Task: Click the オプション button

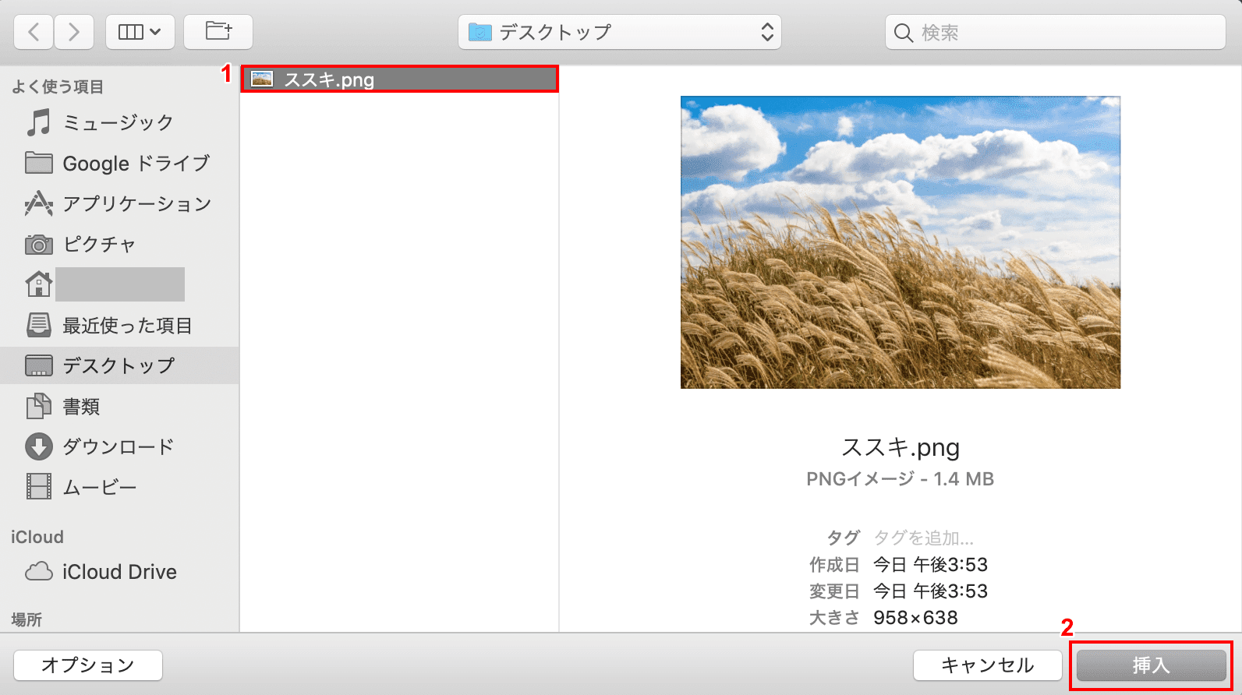Action: tap(88, 665)
